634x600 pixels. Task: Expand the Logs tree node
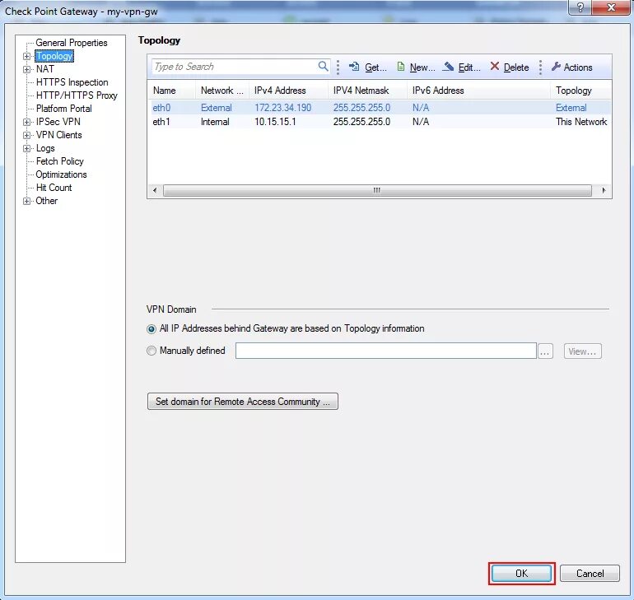[x=26, y=149]
